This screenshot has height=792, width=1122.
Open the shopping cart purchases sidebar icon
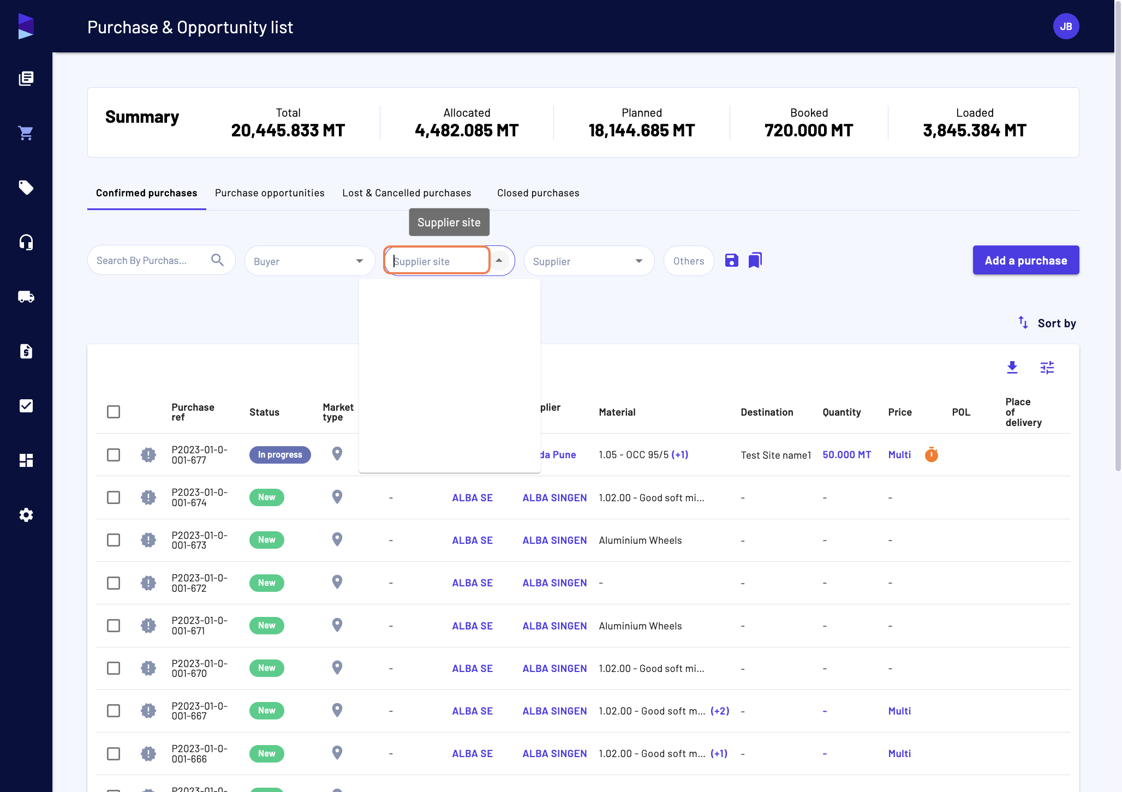click(x=26, y=133)
